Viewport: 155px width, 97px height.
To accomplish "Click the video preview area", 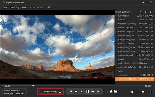I will click(57, 47).
